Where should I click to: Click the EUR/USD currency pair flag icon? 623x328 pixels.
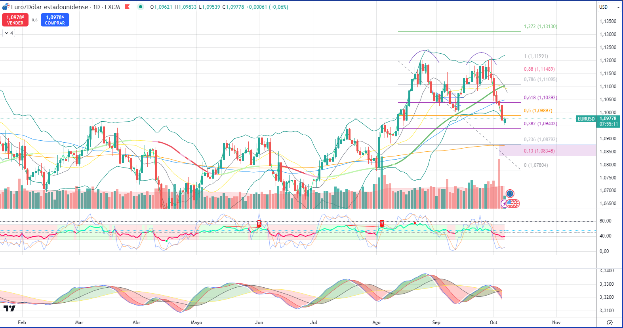[x=6, y=7]
